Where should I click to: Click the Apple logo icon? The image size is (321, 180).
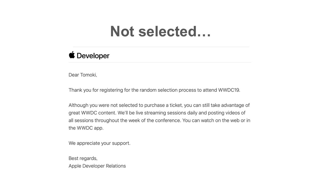(72, 55)
